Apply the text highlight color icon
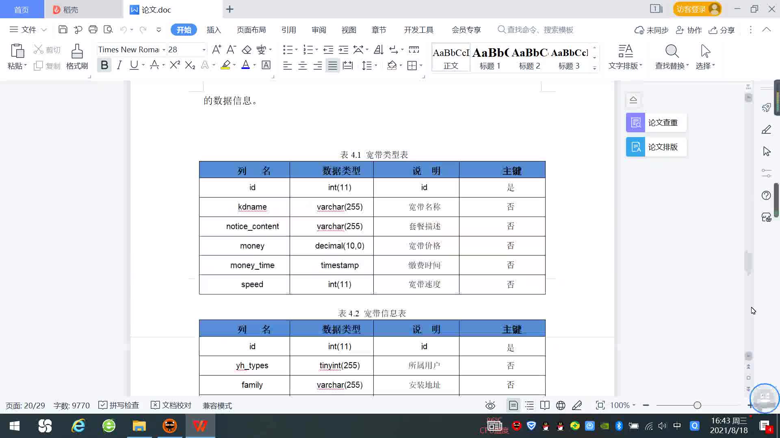The height and width of the screenshot is (438, 780). [225, 65]
